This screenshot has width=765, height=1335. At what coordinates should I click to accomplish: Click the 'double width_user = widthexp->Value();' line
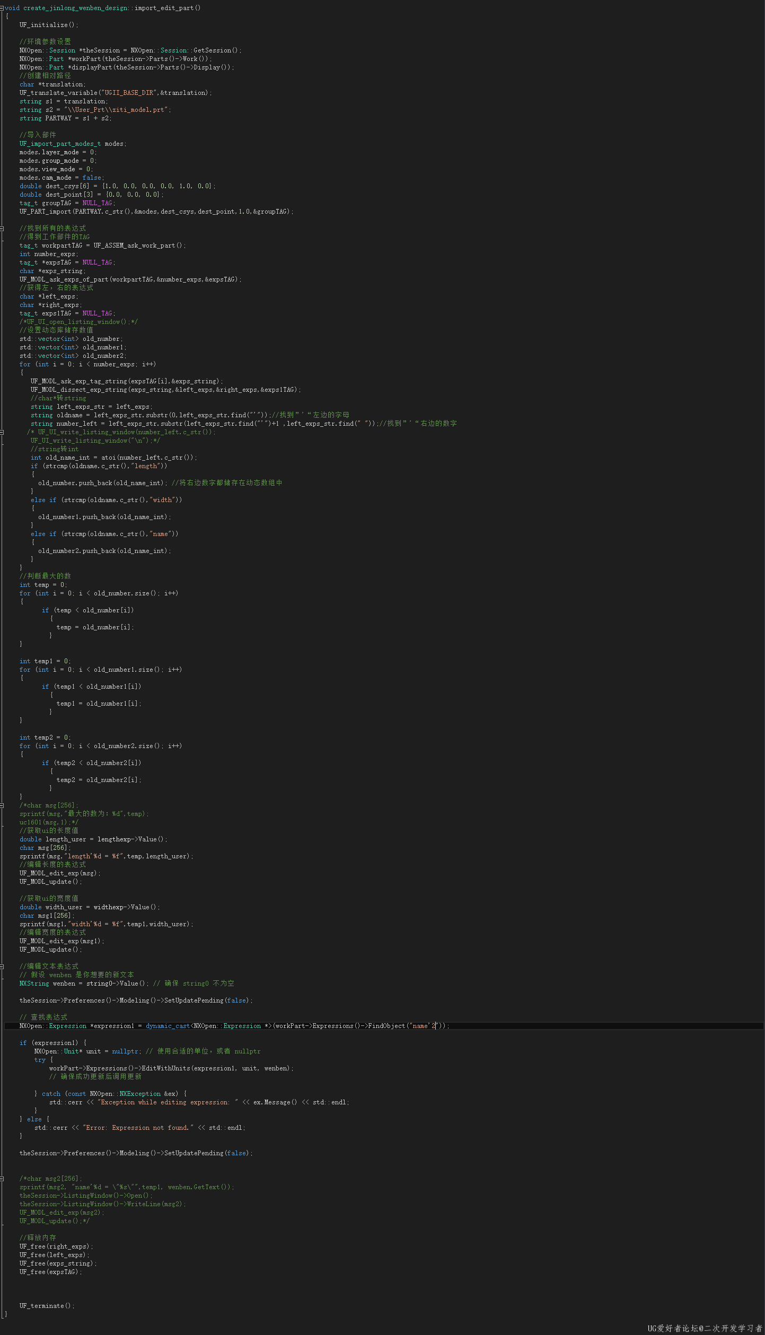click(90, 907)
